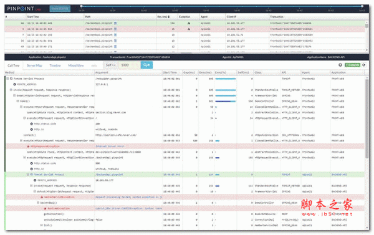Open the help question-mark icon beside Complete
The image size is (374, 235).
pos(340,65)
